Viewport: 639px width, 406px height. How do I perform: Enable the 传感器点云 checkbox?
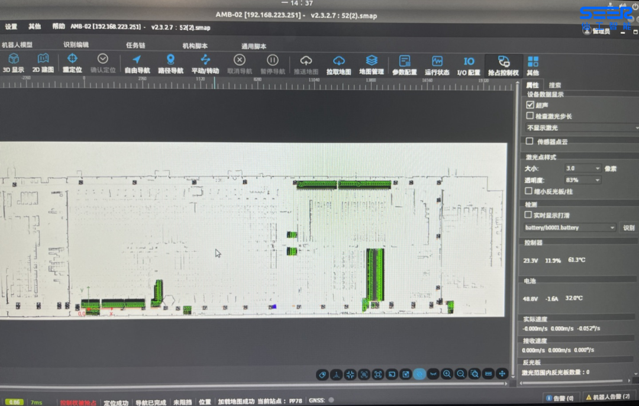pyautogui.click(x=530, y=141)
